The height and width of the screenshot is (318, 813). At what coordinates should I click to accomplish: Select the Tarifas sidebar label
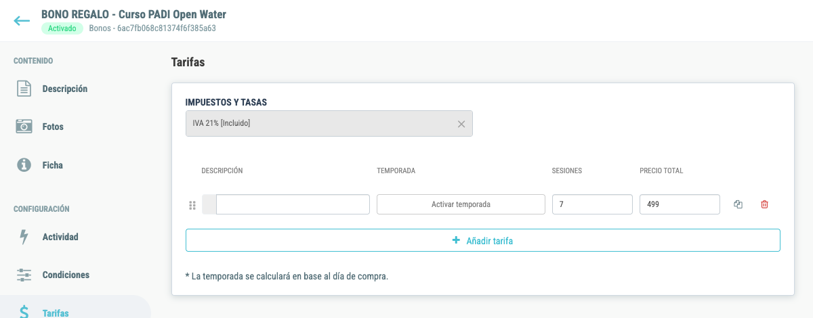click(56, 313)
